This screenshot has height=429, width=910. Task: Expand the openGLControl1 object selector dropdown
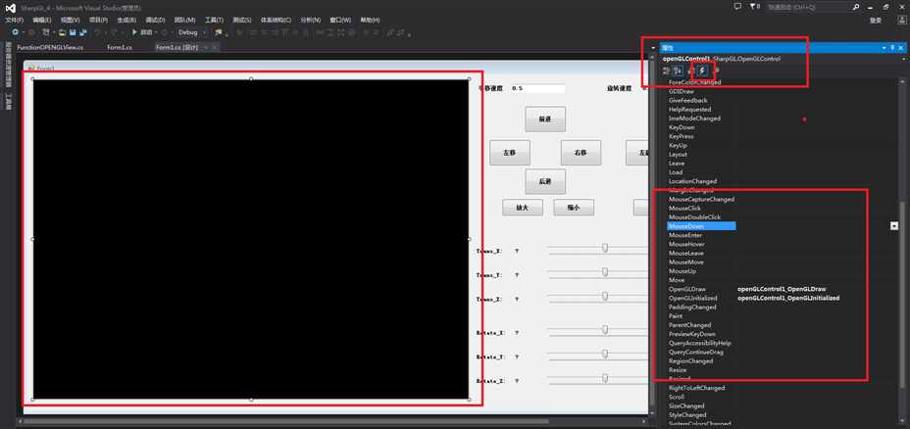point(903,59)
